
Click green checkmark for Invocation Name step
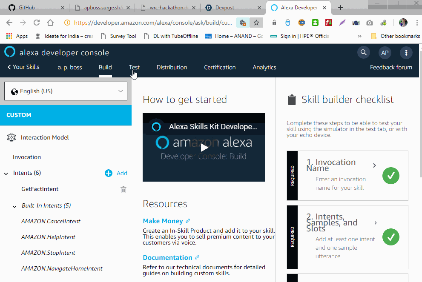tap(391, 176)
